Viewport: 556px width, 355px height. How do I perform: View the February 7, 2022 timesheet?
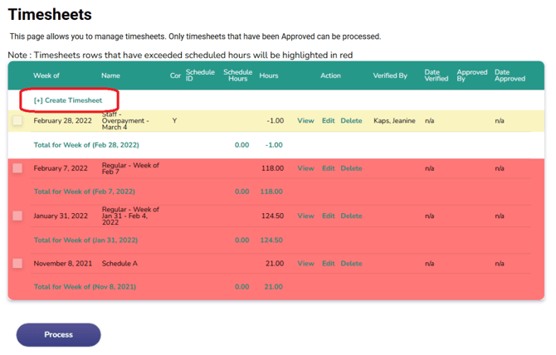[x=305, y=168]
